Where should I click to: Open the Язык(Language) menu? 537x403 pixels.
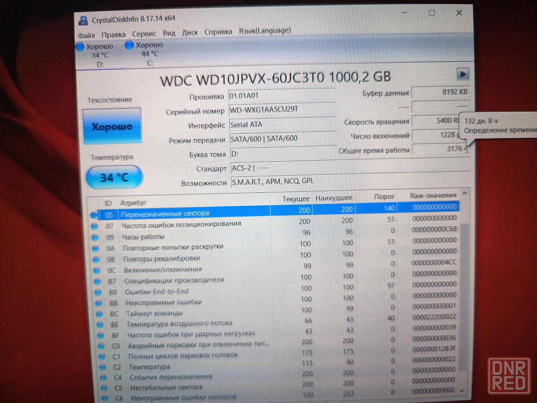[x=265, y=31]
